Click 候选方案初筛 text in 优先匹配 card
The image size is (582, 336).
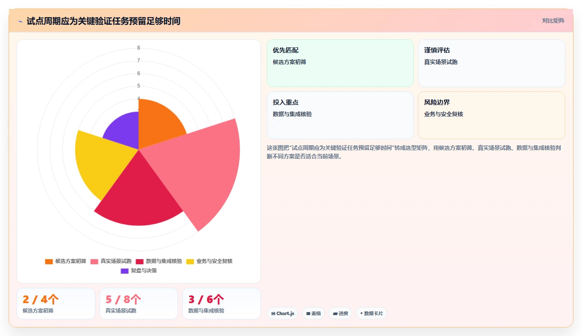290,62
